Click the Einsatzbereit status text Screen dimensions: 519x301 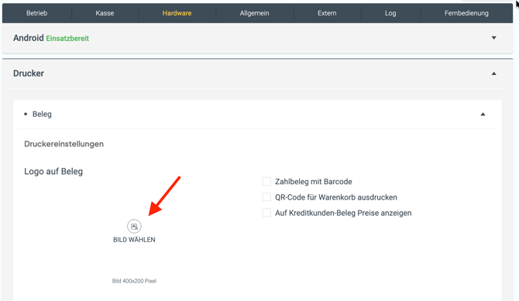pos(67,39)
